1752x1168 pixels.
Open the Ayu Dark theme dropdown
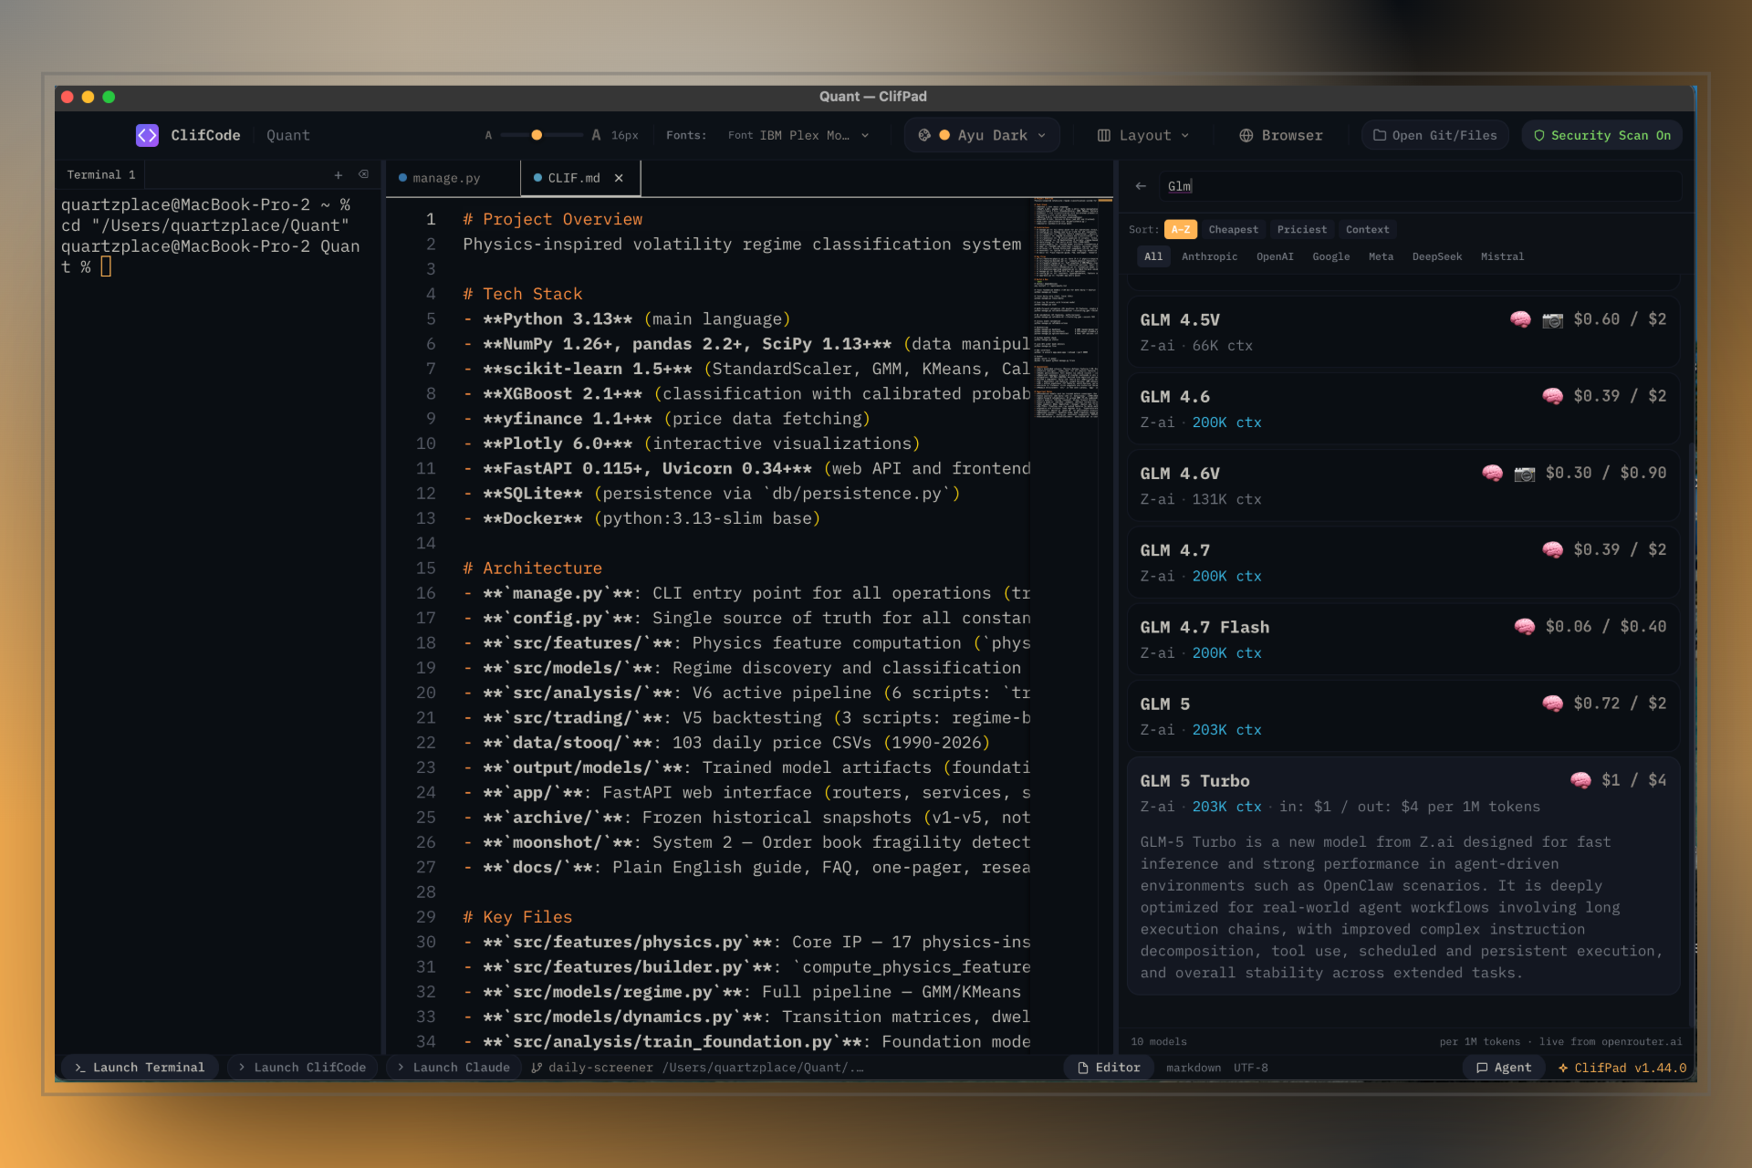coord(982,135)
